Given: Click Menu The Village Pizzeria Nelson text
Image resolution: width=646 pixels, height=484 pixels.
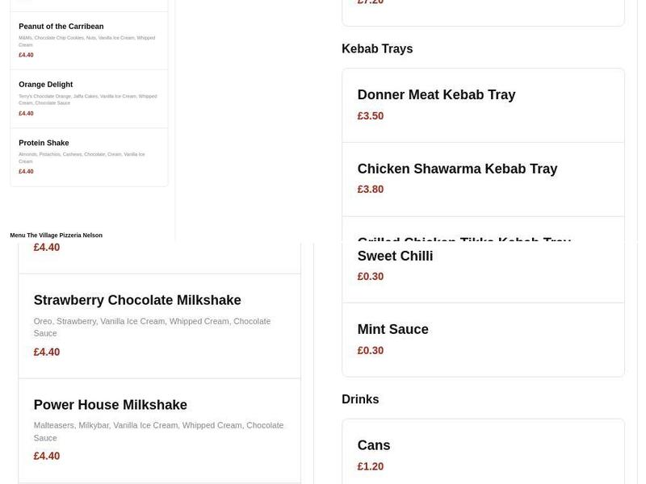Looking at the screenshot, I should [57, 236].
